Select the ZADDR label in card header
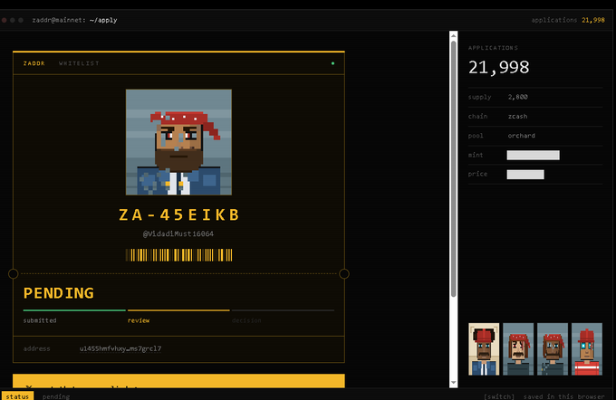 click(x=34, y=63)
